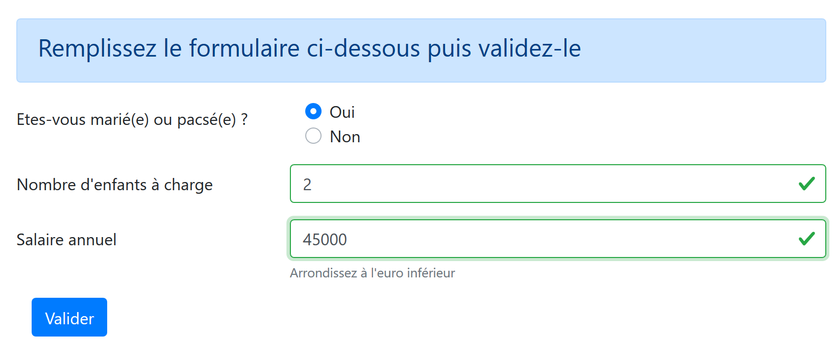Click the green checkmark in the salary field
The width and height of the screenshot is (837, 361).
tap(806, 239)
